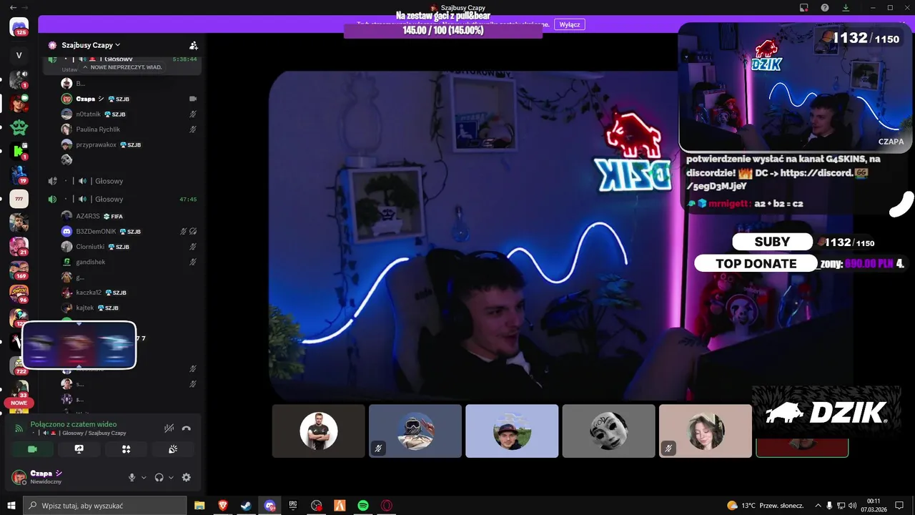Open the inbox icon in title bar
The image size is (915, 515).
click(x=804, y=7)
